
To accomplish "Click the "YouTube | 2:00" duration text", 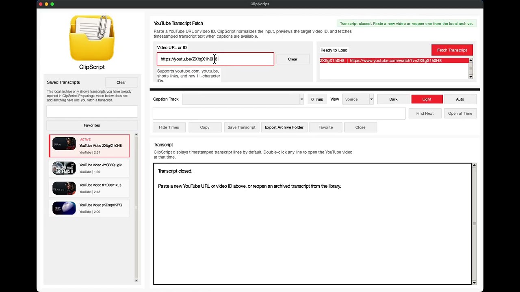I will coord(90,212).
